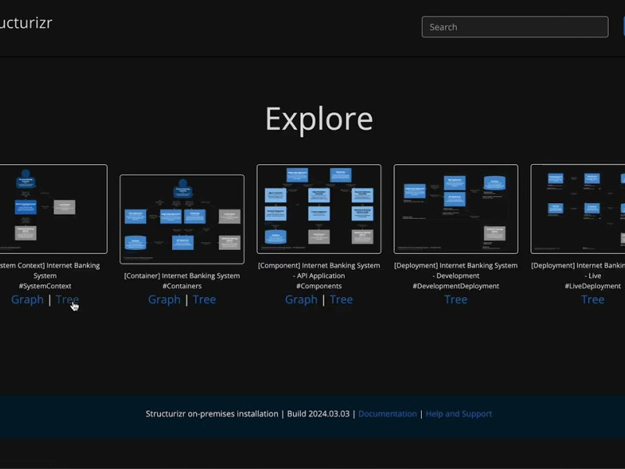The image size is (625, 469).
Task: Open Tree link under Container diagram
Action: pyautogui.click(x=204, y=299)
